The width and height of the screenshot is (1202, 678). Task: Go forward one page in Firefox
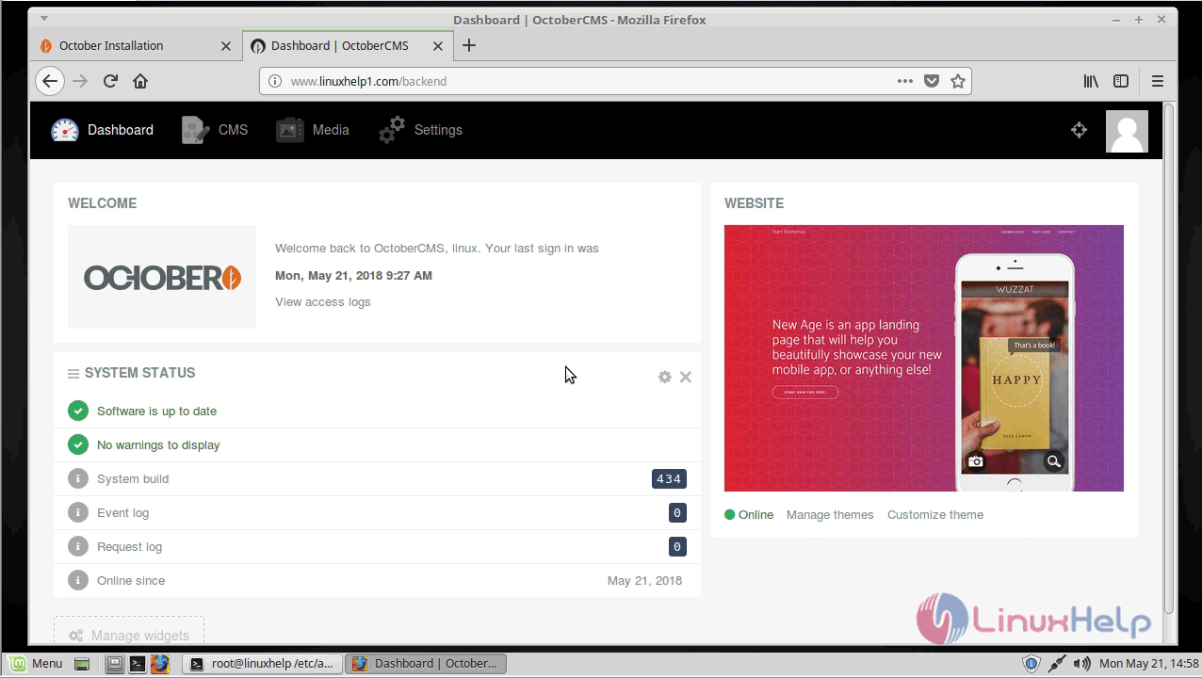[80, 81]
